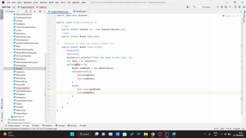This screenshot has width=246, height=138.
Task: Click the Stop square icon
Action: (x=230, y=7)
